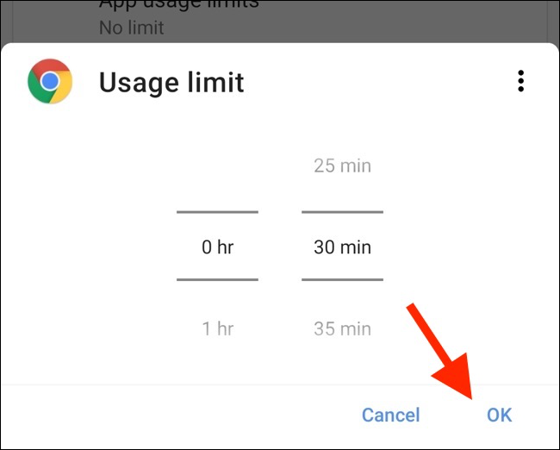Tap the empty slot above 0 hr
The image size is (560, 450).
pyautogui.click(x=217, y=166)
